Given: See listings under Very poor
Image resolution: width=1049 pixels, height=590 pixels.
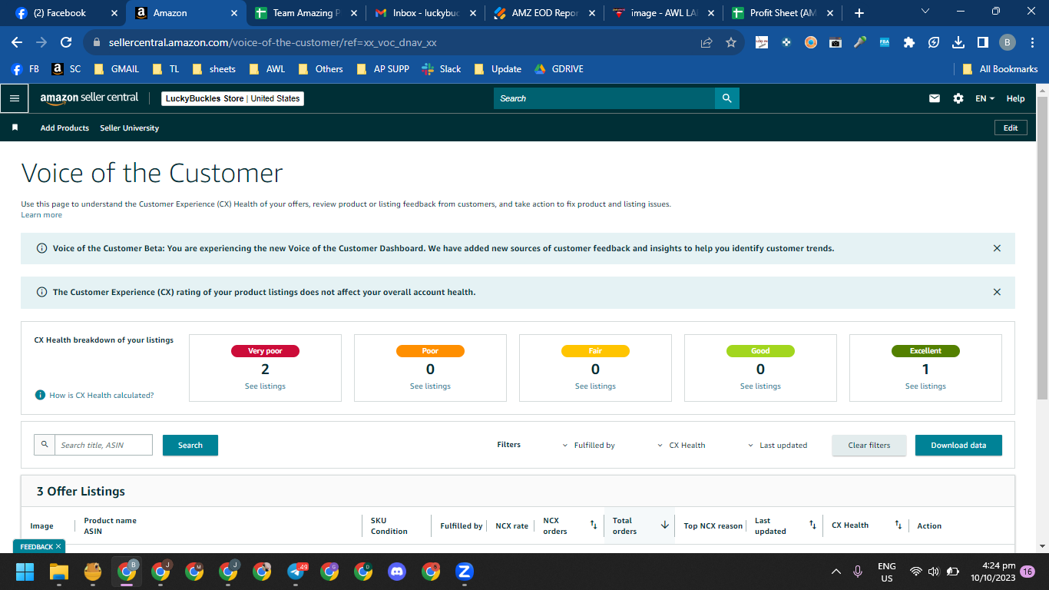Looking at the screenshot, I should [x=265, y=386].
